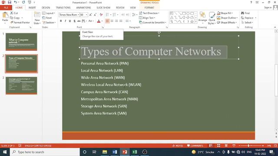Open the Section dropdown

pyautogui.click(x=49, y=23)
